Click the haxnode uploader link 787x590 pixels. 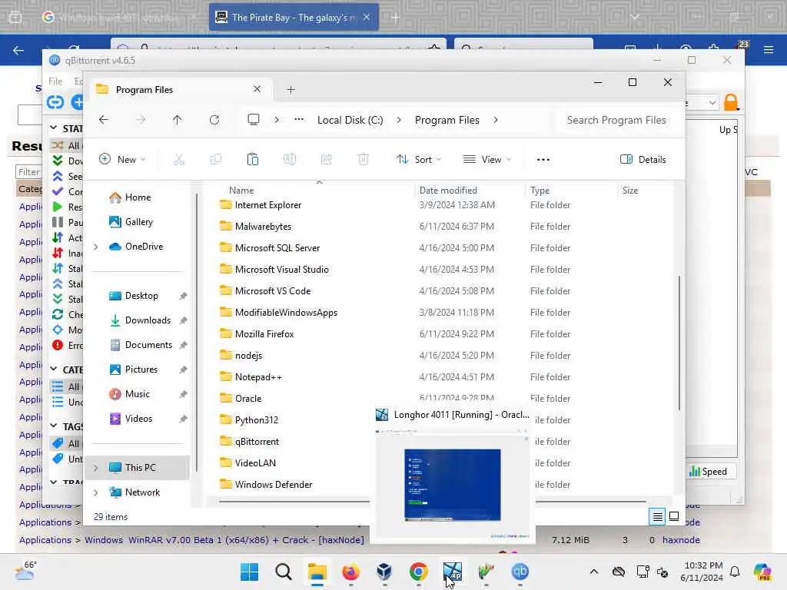[681, 540]
